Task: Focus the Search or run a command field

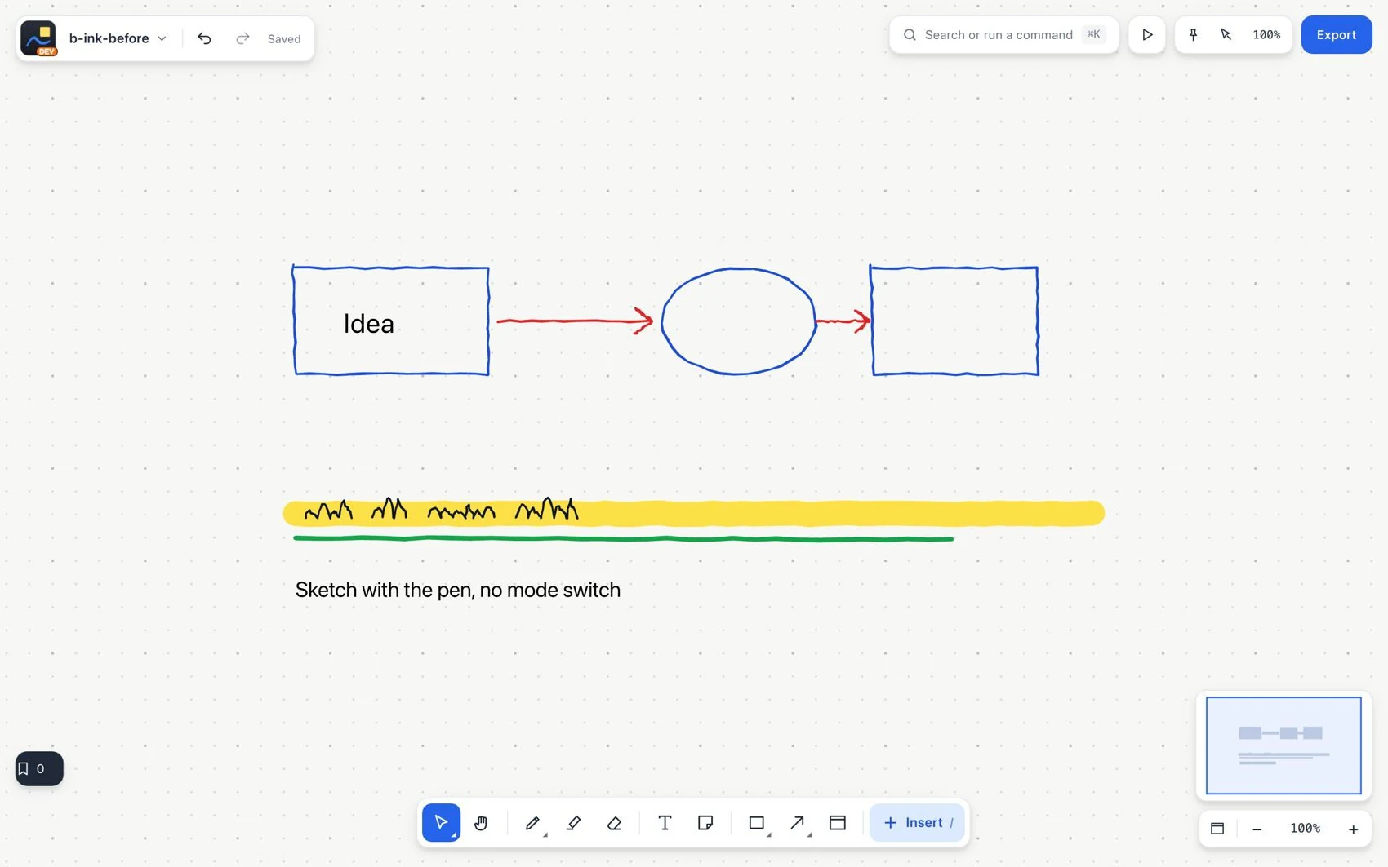Action: coord(1003,35)
